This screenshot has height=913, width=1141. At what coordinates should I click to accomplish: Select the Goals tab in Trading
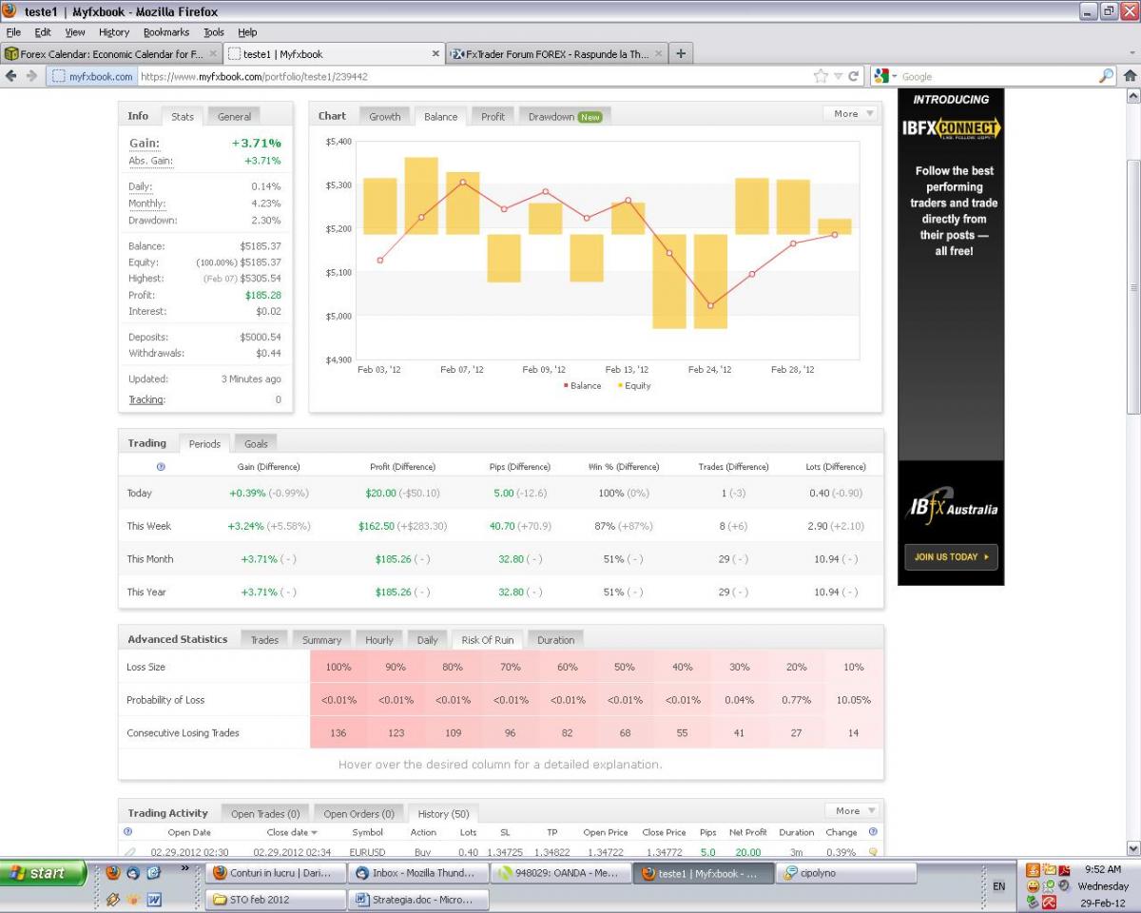pos(256,444)
